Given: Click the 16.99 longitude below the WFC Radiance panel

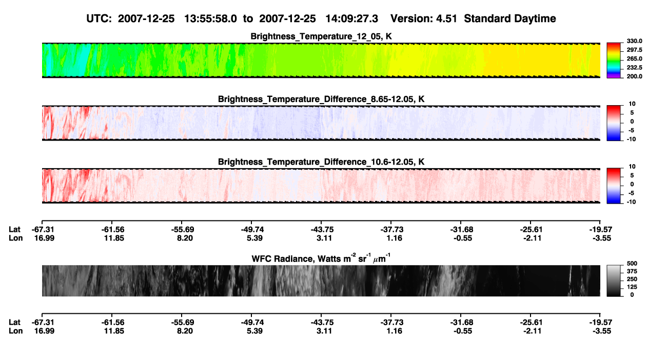Looking at the screenshot, I should pos(45,331).
